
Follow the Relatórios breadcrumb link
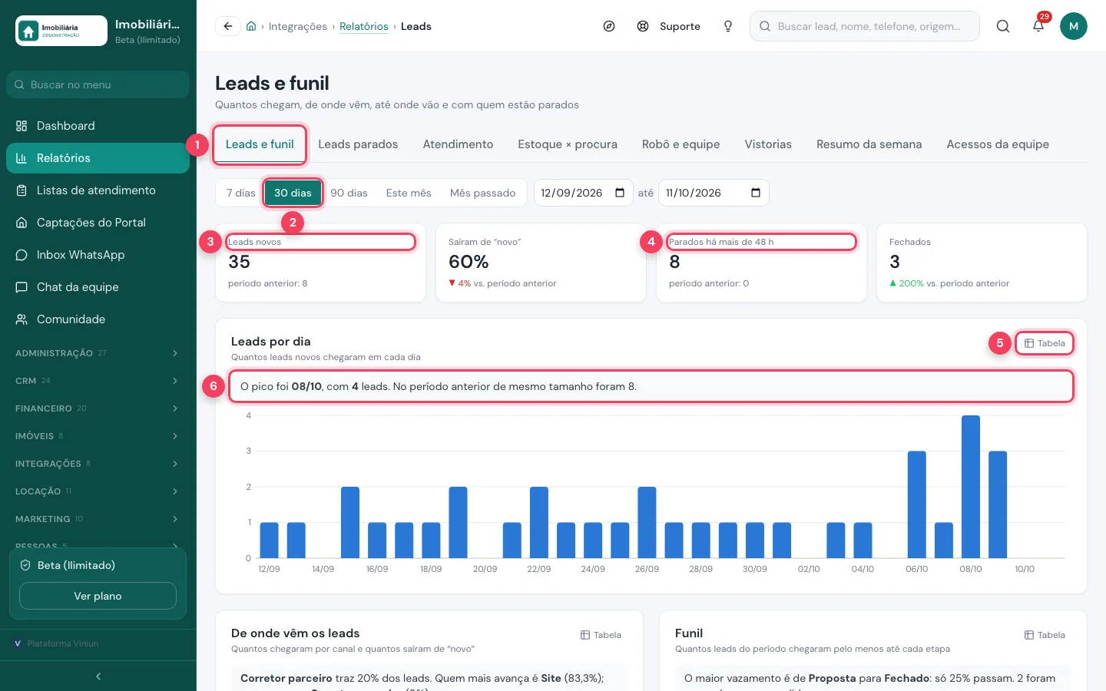point(364,26)
